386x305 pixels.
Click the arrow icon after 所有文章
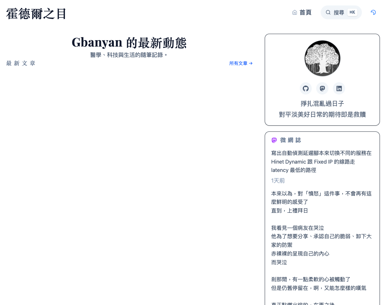(251, 63)
